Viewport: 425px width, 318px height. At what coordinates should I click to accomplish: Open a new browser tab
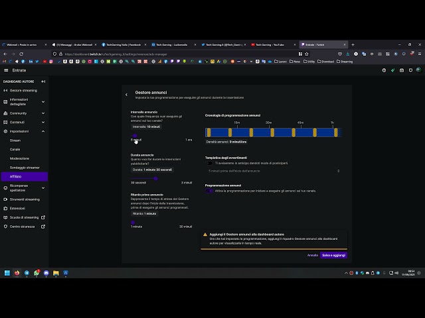(353, 44)
